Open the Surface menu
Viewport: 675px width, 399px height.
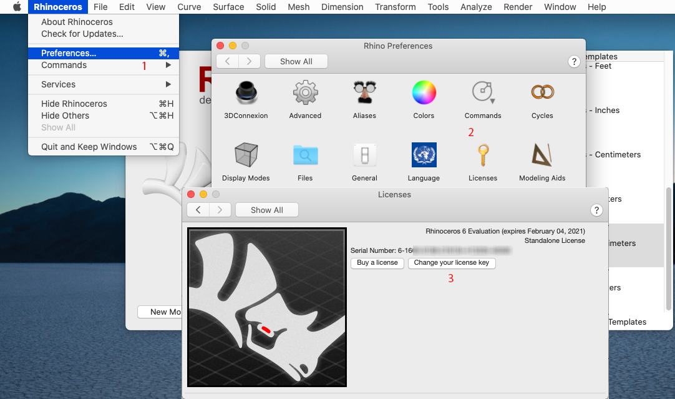coord(228,7)
